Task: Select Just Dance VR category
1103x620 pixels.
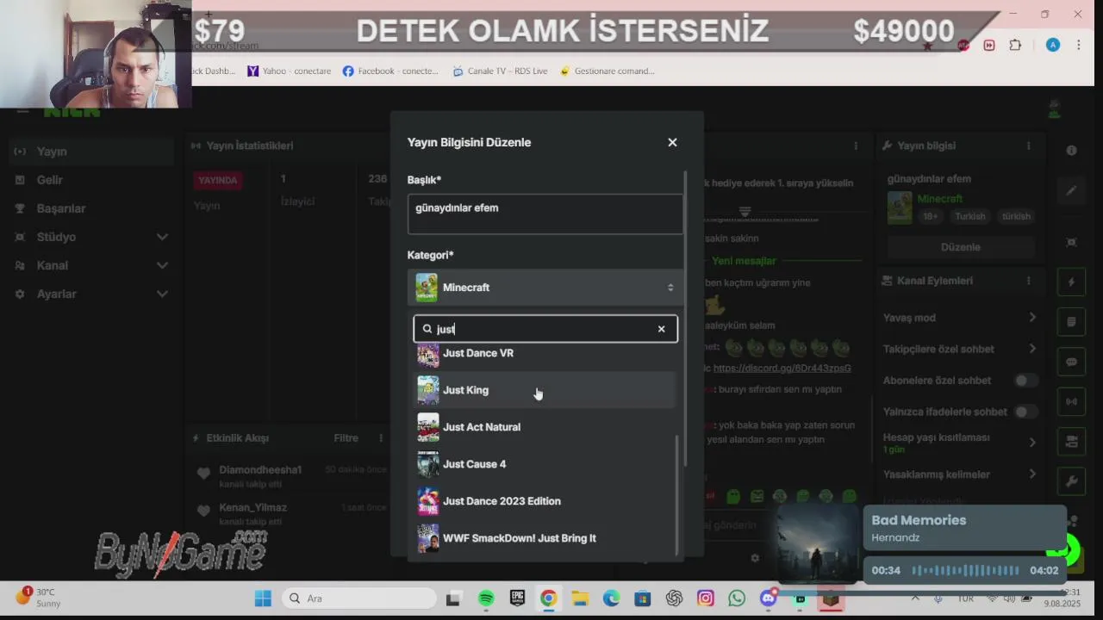Action: click(x=545, y=354)
